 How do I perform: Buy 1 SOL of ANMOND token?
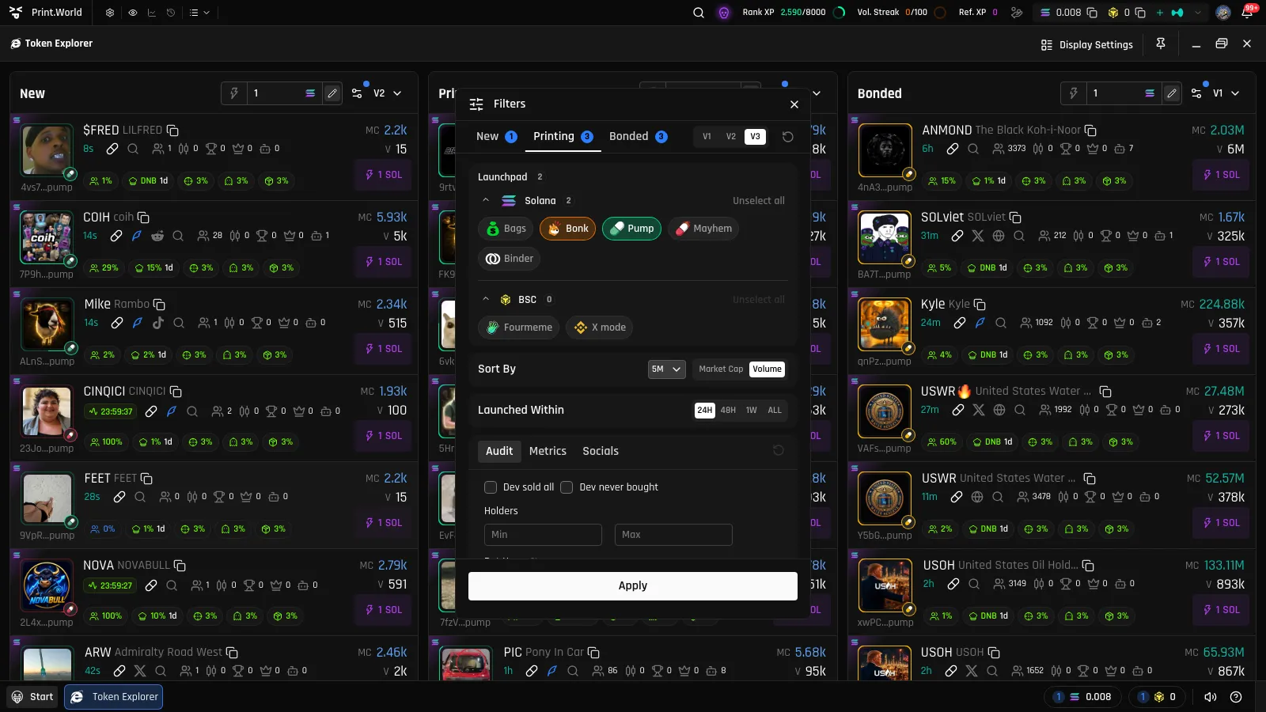click(x=1222, y=175)
